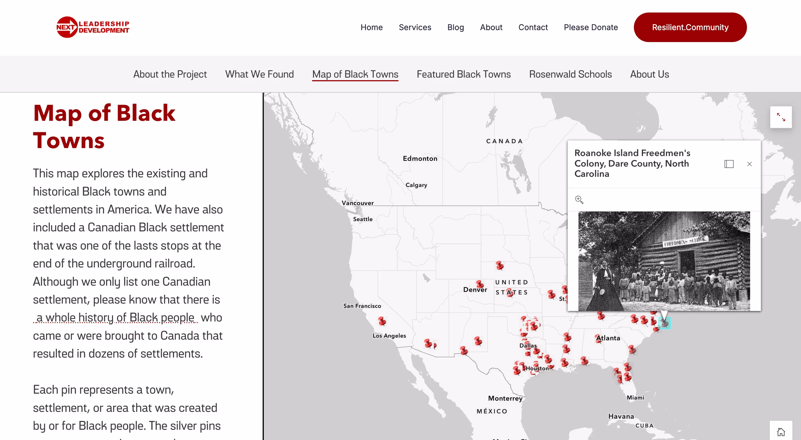Click the Roanoke Island Freedmen's Colony popup title

632,163
